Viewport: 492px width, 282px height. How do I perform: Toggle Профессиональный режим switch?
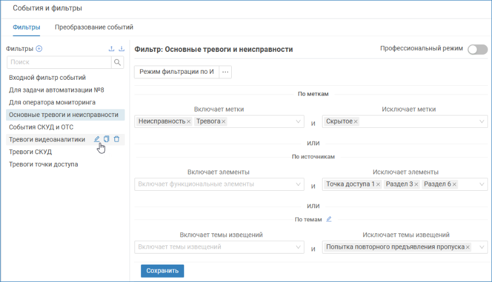coord(478,49)
